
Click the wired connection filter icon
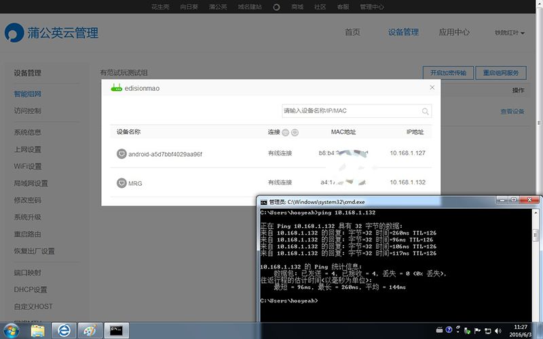[x=285, y=132]
